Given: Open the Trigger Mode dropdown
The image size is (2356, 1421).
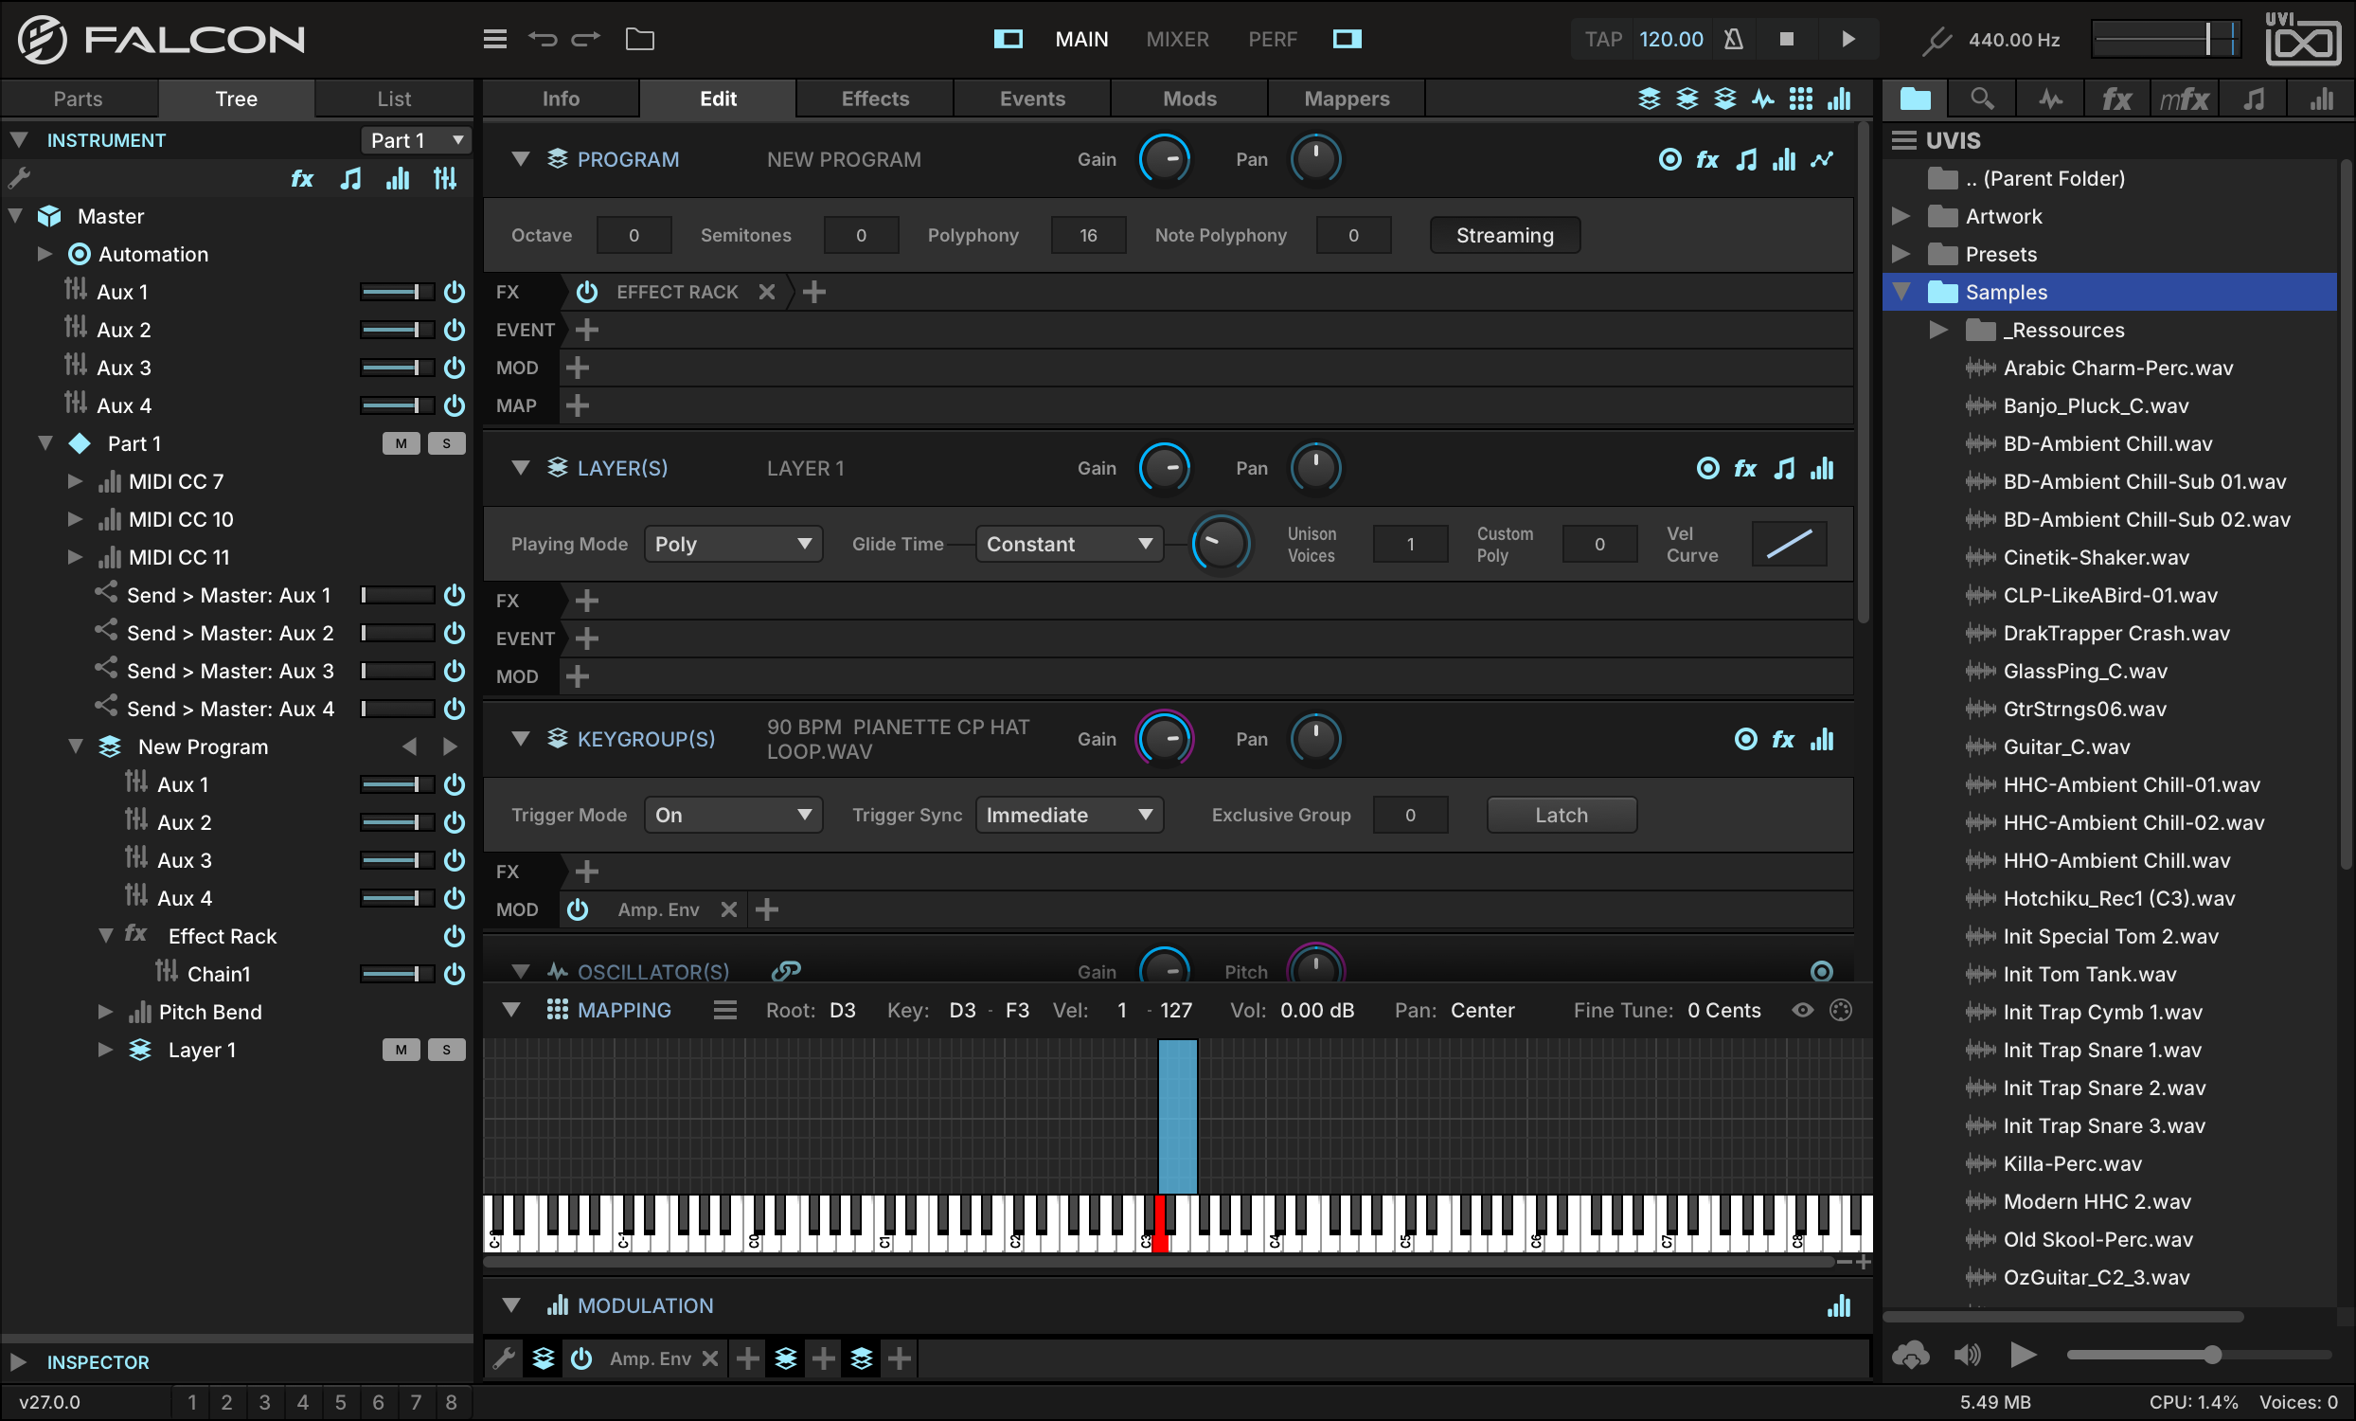Looking at the screenshot, I should (732, 815).
